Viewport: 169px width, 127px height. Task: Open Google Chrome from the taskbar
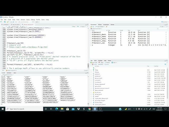pyautogui.click(x=89, y=109)
